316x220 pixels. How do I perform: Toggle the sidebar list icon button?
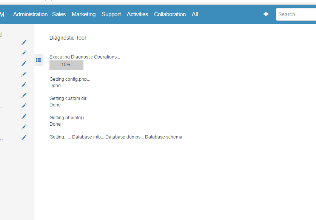coord(39,60)
